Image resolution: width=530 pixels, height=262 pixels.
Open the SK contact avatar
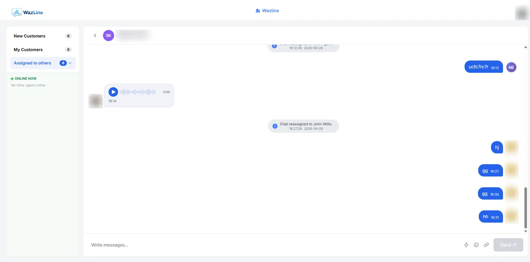tap(109, 35)
